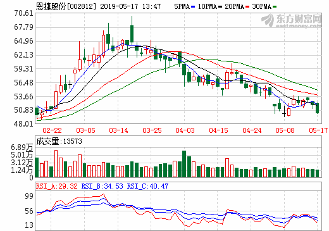
Task: Click the 0 volume axis label
Action: (x=31, y=178)
